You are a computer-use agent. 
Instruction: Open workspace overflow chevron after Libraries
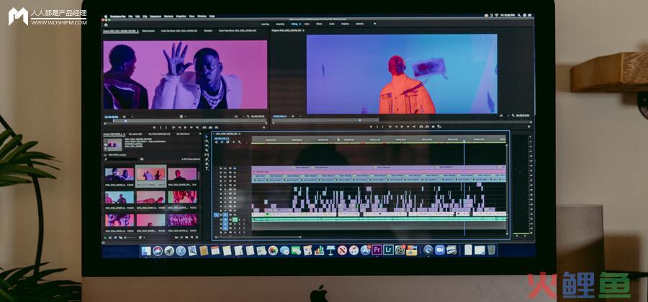click(375, 24)
